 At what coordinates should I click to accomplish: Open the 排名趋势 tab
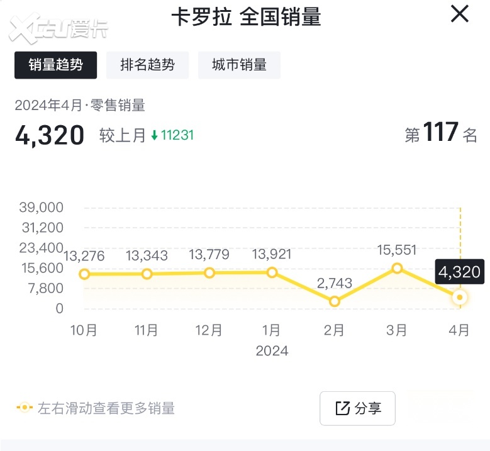pos(147,65)
